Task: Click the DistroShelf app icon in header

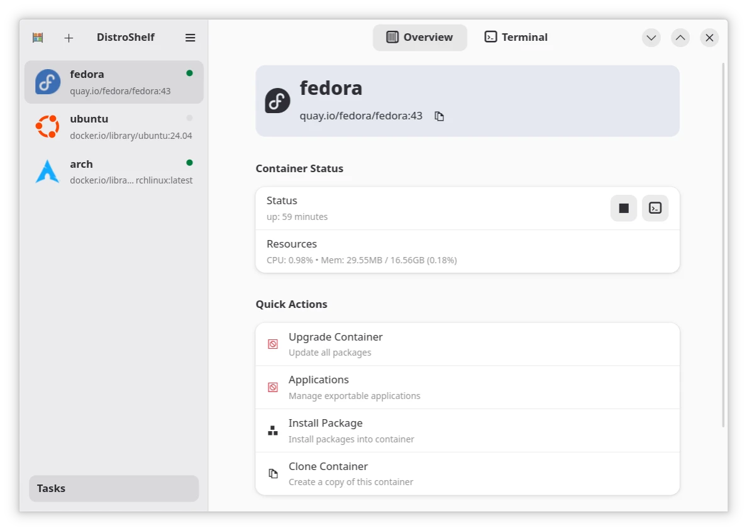Action: click(x=38, y=38)
